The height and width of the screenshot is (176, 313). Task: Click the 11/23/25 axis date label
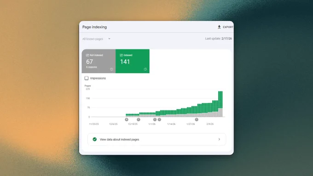94,124
